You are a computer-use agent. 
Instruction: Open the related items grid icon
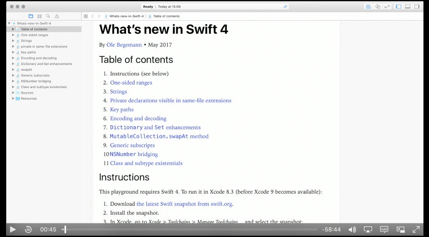pyautogui.click(x=86, y=16)
